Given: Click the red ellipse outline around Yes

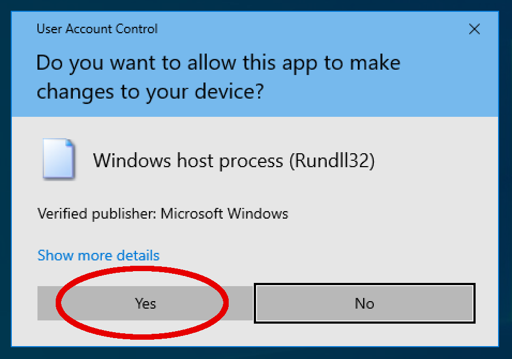Looking at the screenshot, I should tap(59, 303).
